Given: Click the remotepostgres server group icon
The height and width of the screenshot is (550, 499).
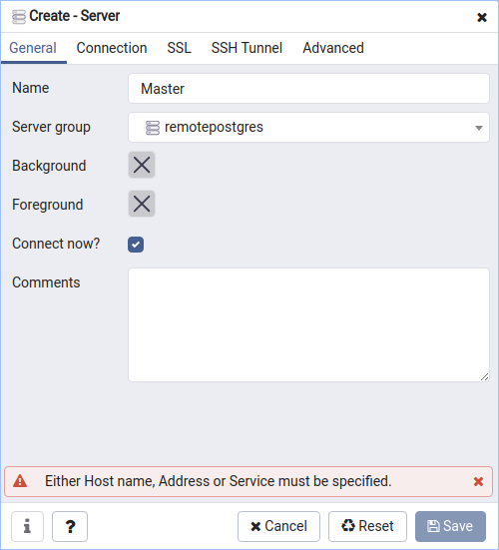Looking at the screenshot, I should click(x=152, y=128).
